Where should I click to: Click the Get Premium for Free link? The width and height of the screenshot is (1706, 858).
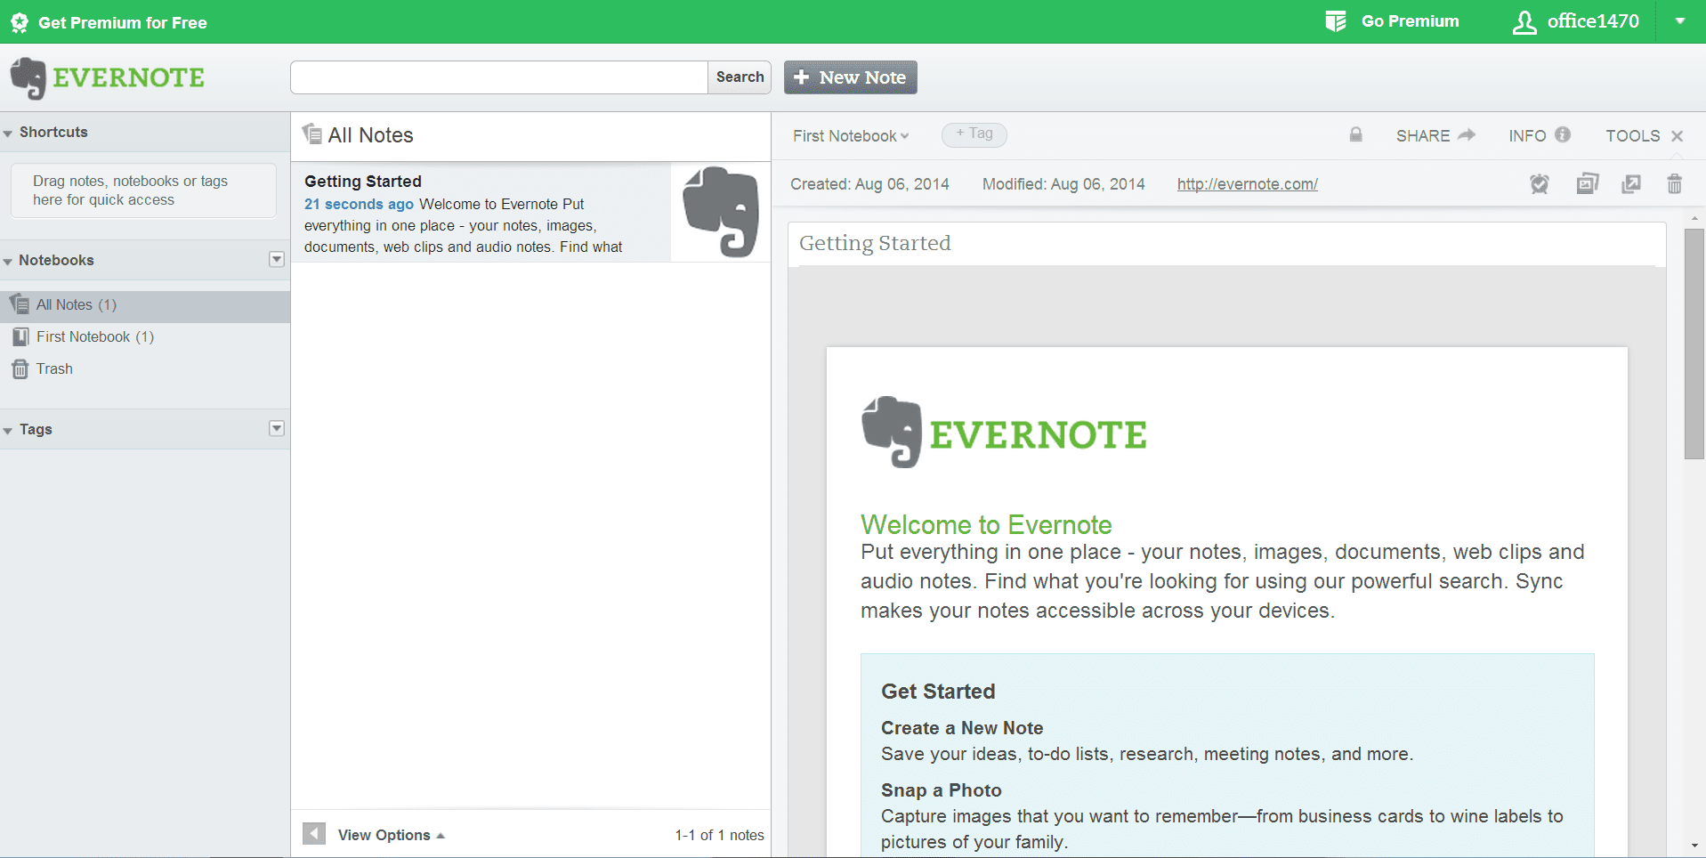[123, 23]
